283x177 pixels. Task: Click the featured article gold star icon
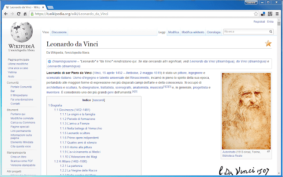(x=268, y=43)
